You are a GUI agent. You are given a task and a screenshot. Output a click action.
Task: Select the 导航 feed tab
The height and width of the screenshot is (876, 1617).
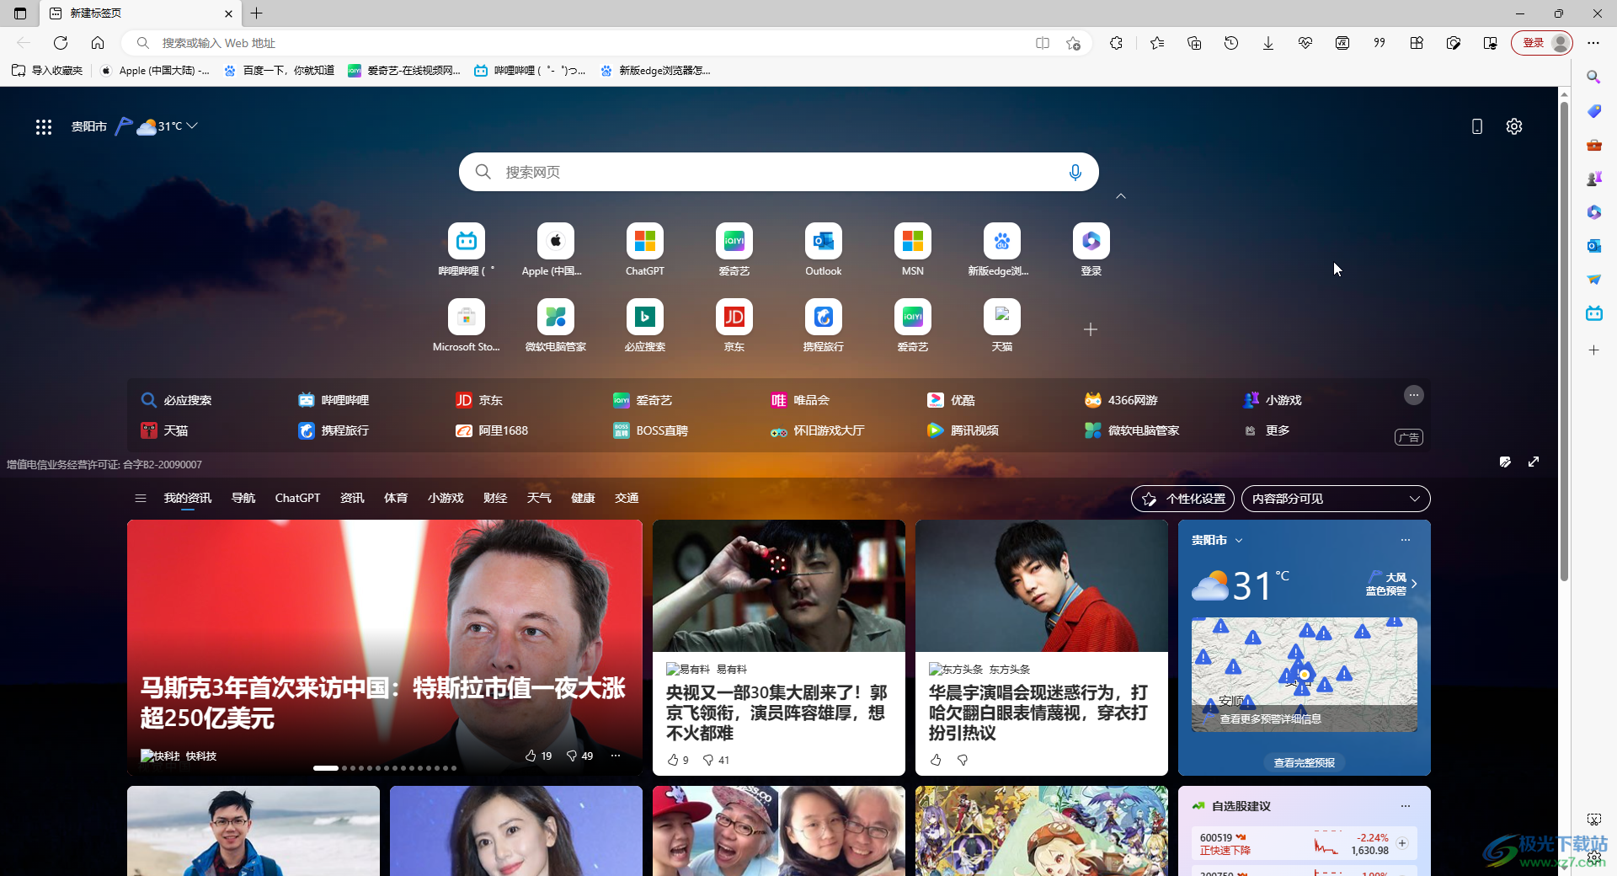243,499
